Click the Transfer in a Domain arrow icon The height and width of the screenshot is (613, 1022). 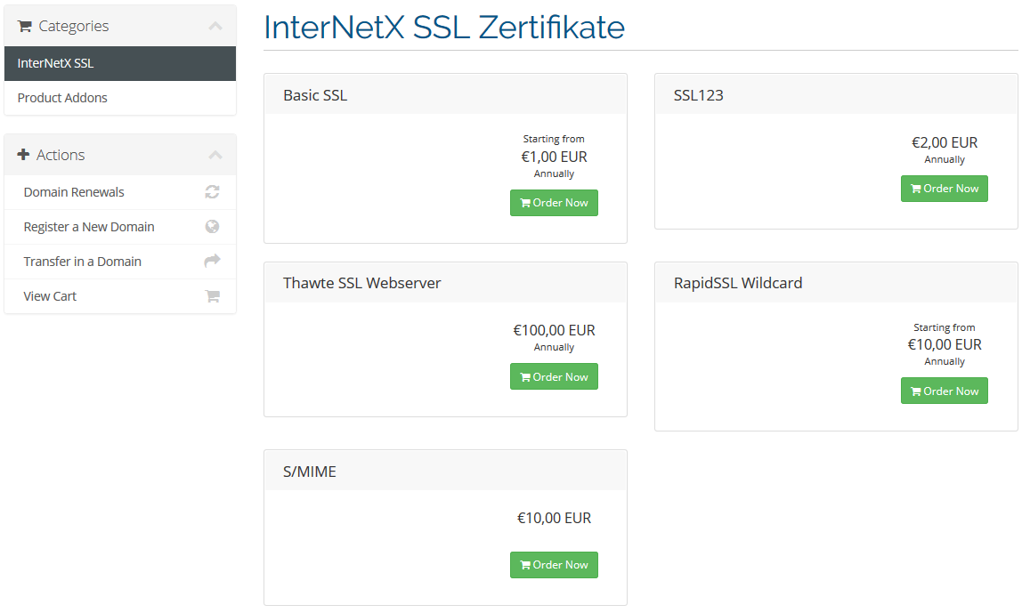212,261
